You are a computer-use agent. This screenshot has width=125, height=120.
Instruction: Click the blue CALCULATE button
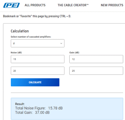pos(35,82)
